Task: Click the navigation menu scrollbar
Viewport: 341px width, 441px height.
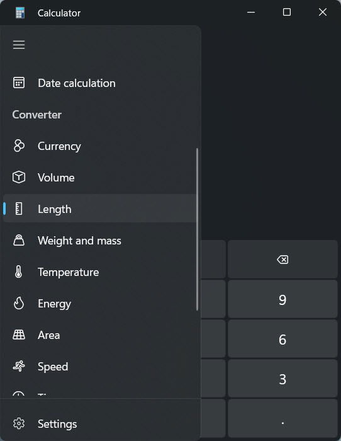Action: (197, 229)
